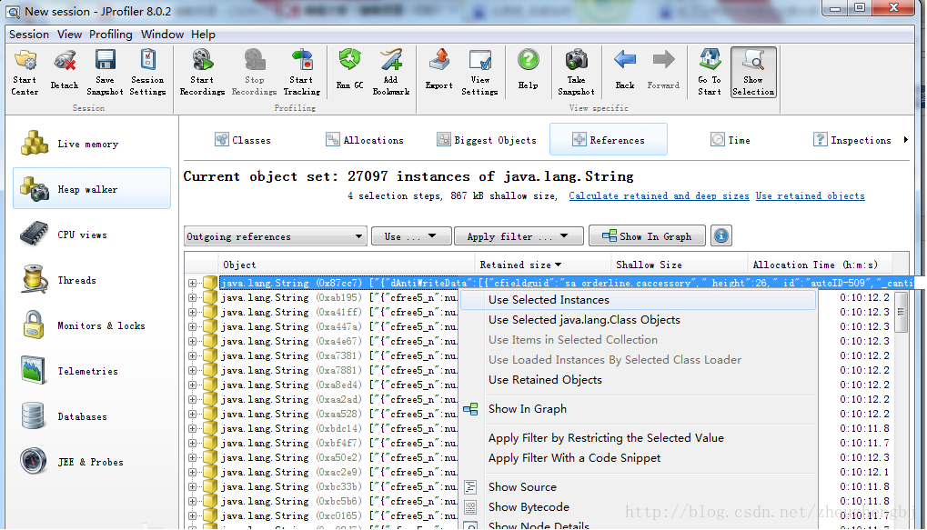Switch to Biggest Objects tab
927x530 pixels.
pyautogui.click(x=487, y=140)
